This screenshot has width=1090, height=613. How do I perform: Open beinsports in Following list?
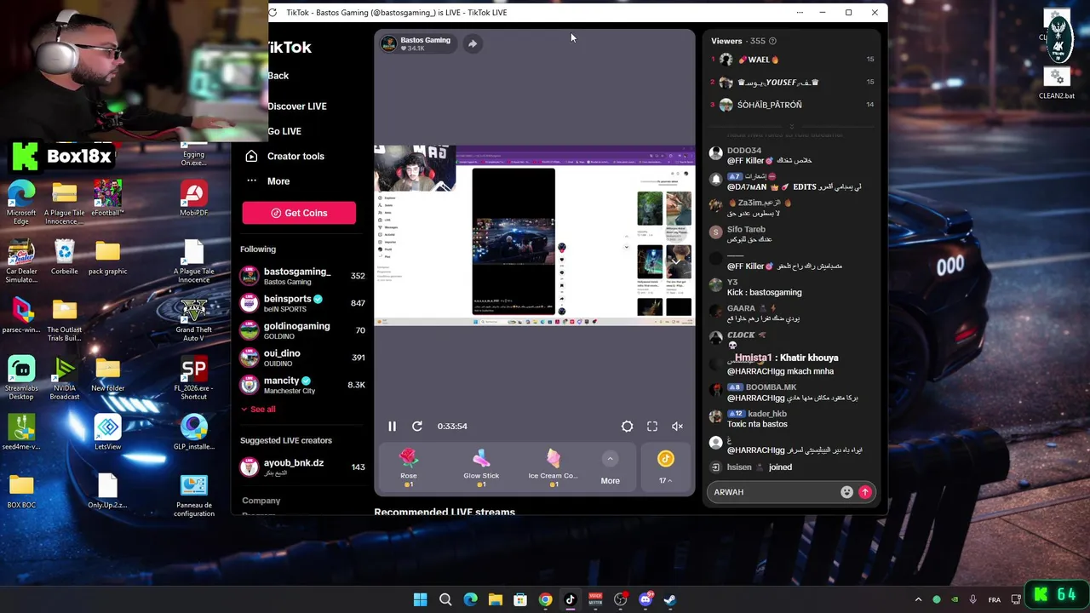pyautogui.click(x=302, y=303)
